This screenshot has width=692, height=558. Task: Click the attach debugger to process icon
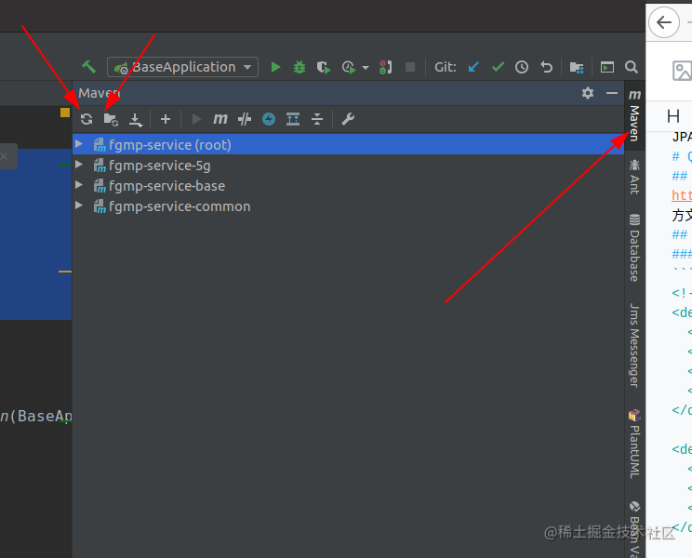point(385,67)
